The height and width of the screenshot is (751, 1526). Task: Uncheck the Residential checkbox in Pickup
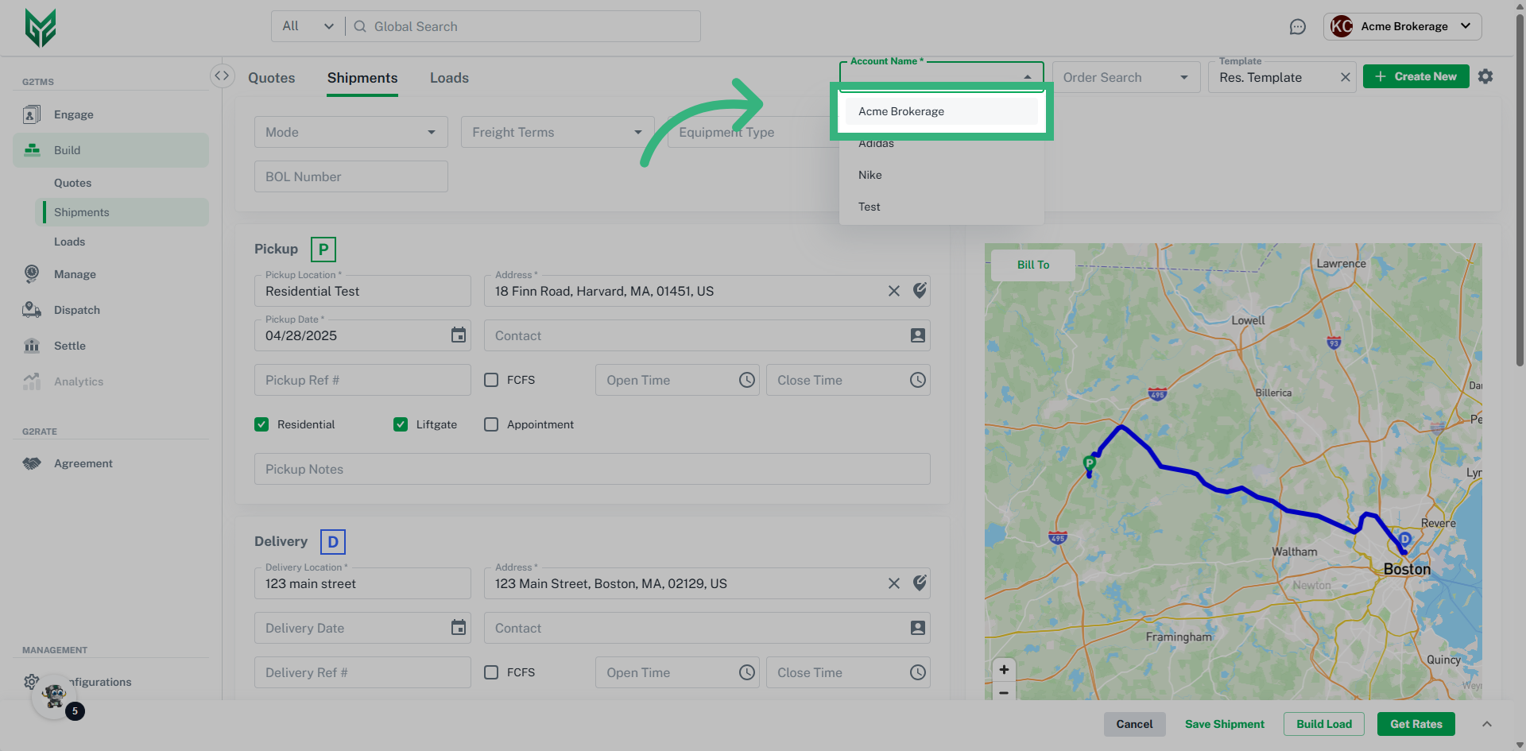(x=261, y=424)
